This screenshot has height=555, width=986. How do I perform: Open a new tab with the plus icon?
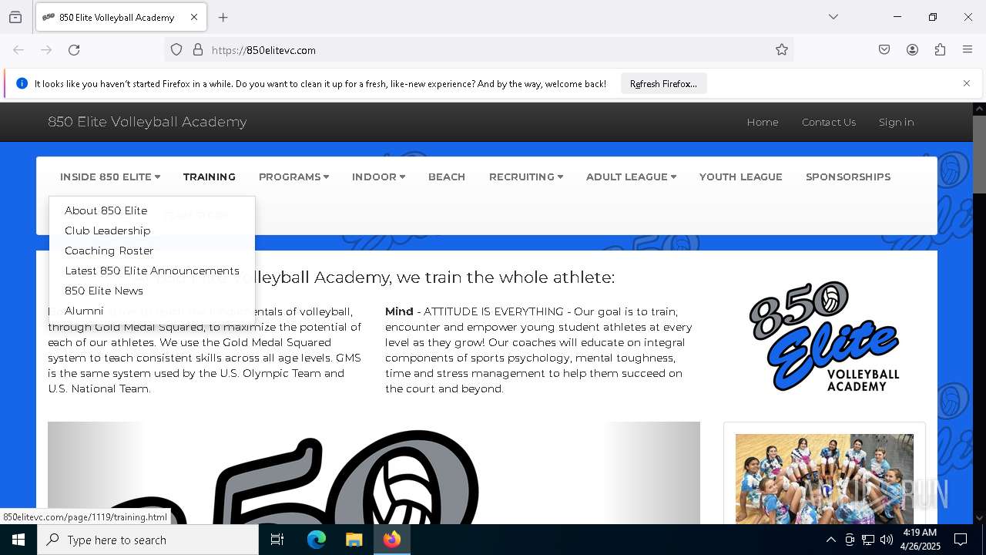[223, 17]
